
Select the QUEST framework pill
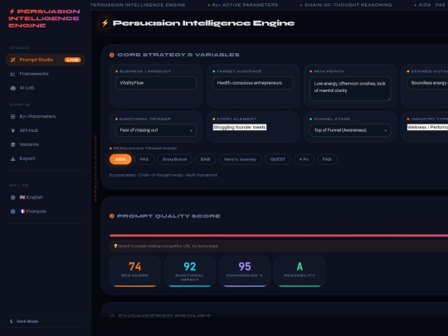tap(278, 159)
